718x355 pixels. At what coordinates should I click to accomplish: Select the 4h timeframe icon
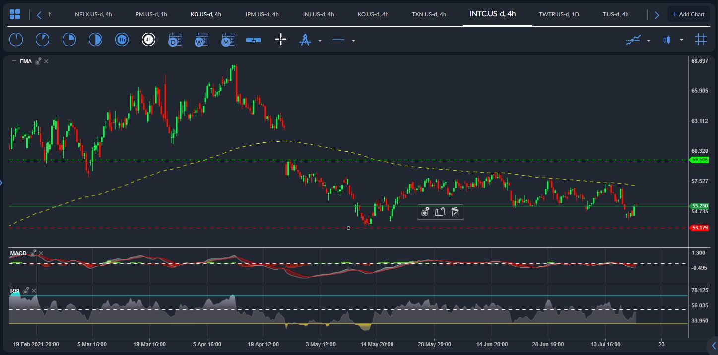point(148,39)
